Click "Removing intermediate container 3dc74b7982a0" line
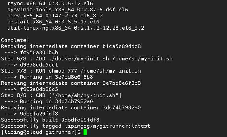Screen dimensions: 227x137 (71, 107)
